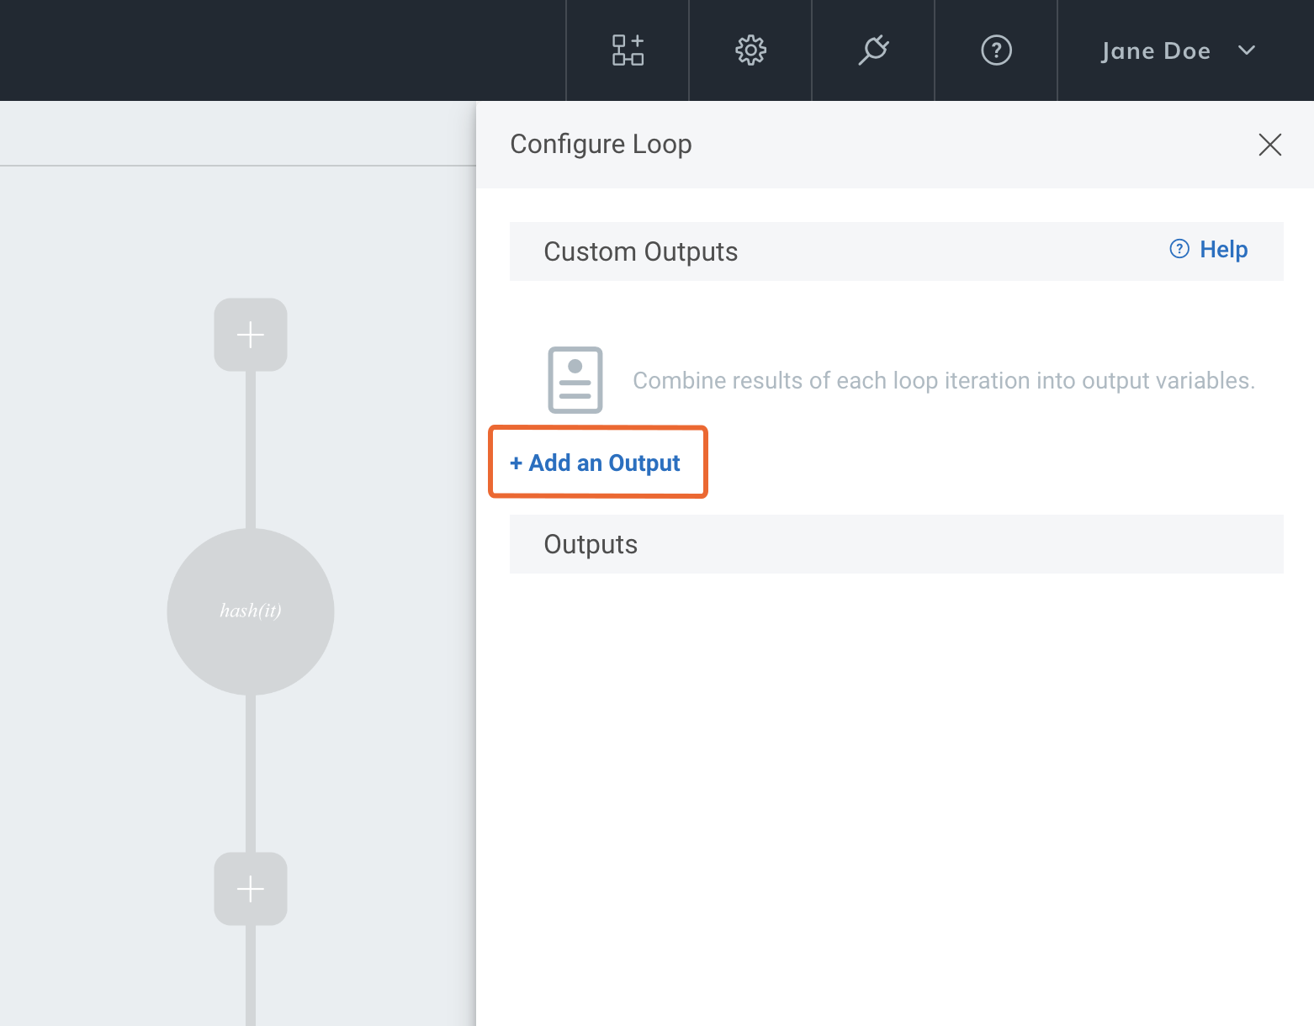
Task: Add an Output to the loop
Action: point(596,463)
